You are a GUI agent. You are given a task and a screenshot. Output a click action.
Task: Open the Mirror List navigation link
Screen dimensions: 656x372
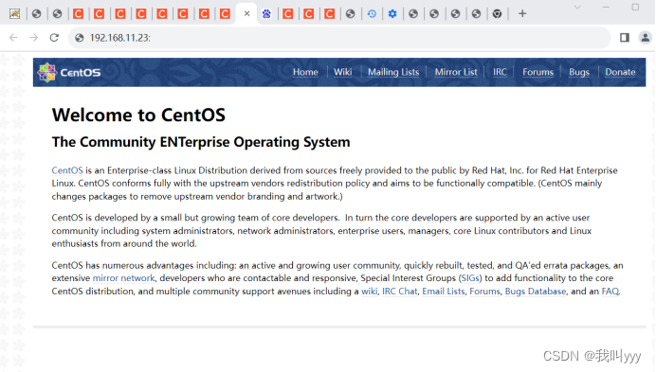coord(456,72)
